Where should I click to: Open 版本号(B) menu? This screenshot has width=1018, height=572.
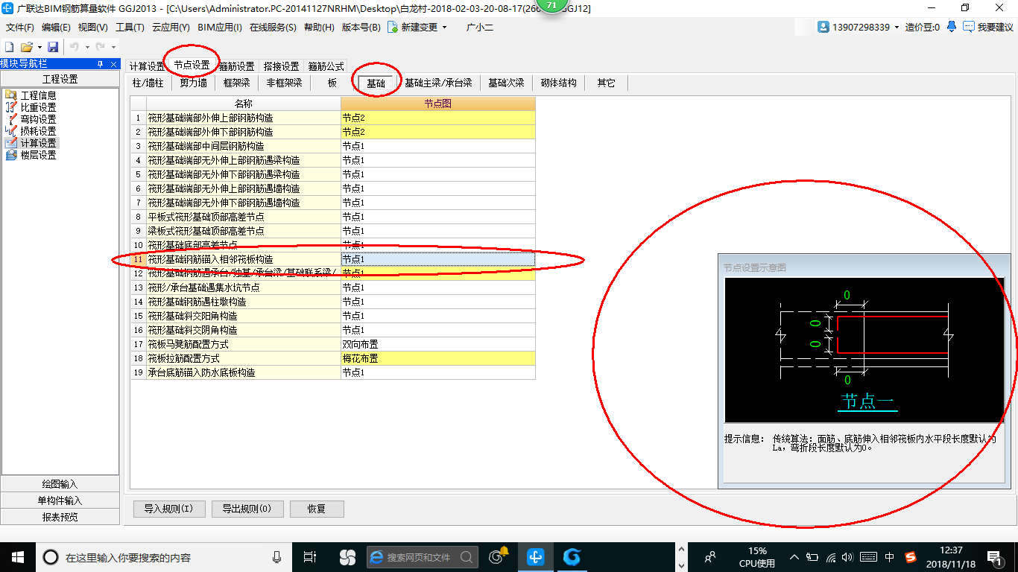(x=361, y=27)
